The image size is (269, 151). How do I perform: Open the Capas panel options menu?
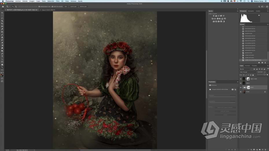pos(268,66)
